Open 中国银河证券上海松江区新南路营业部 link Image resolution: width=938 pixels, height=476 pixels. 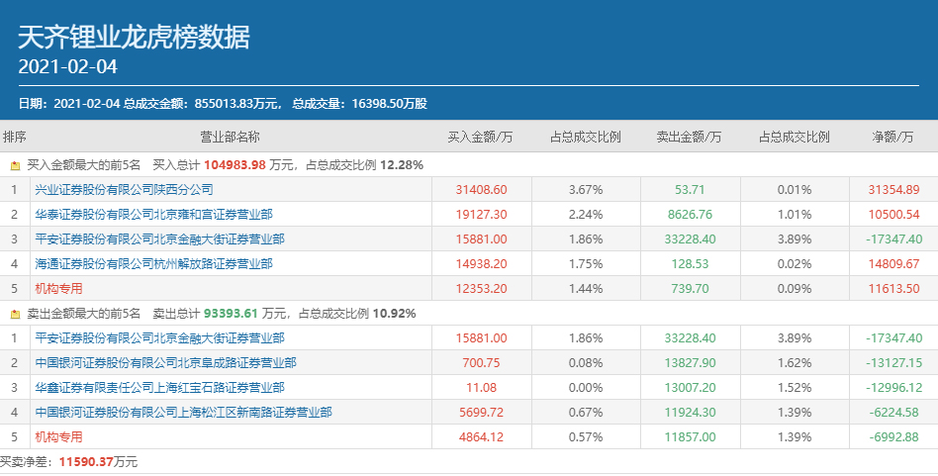pyautogui.click(x=183, y=412)
